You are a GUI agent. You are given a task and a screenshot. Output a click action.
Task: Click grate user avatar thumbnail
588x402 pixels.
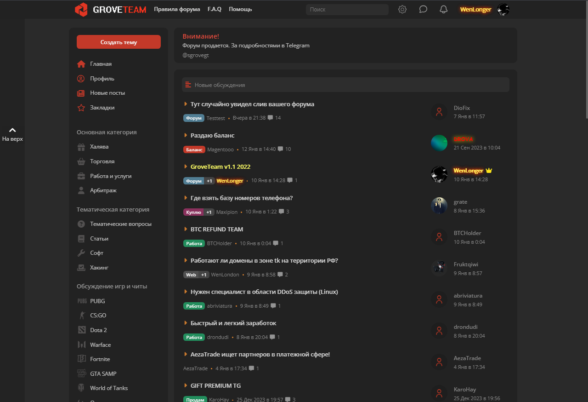439,206
